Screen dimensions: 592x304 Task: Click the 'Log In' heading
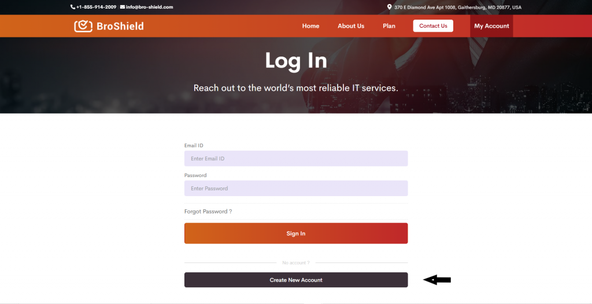(x=296, y=60)
